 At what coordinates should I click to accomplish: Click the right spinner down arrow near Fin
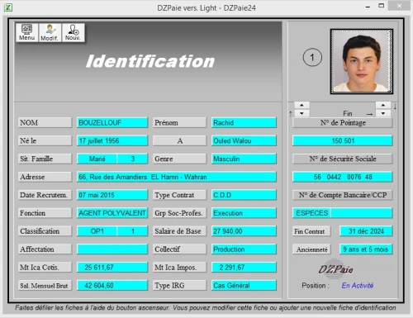point(383,113)
